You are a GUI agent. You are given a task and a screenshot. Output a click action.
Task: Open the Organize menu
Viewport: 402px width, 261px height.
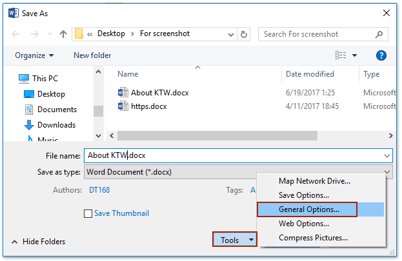(x=34, y=55)
